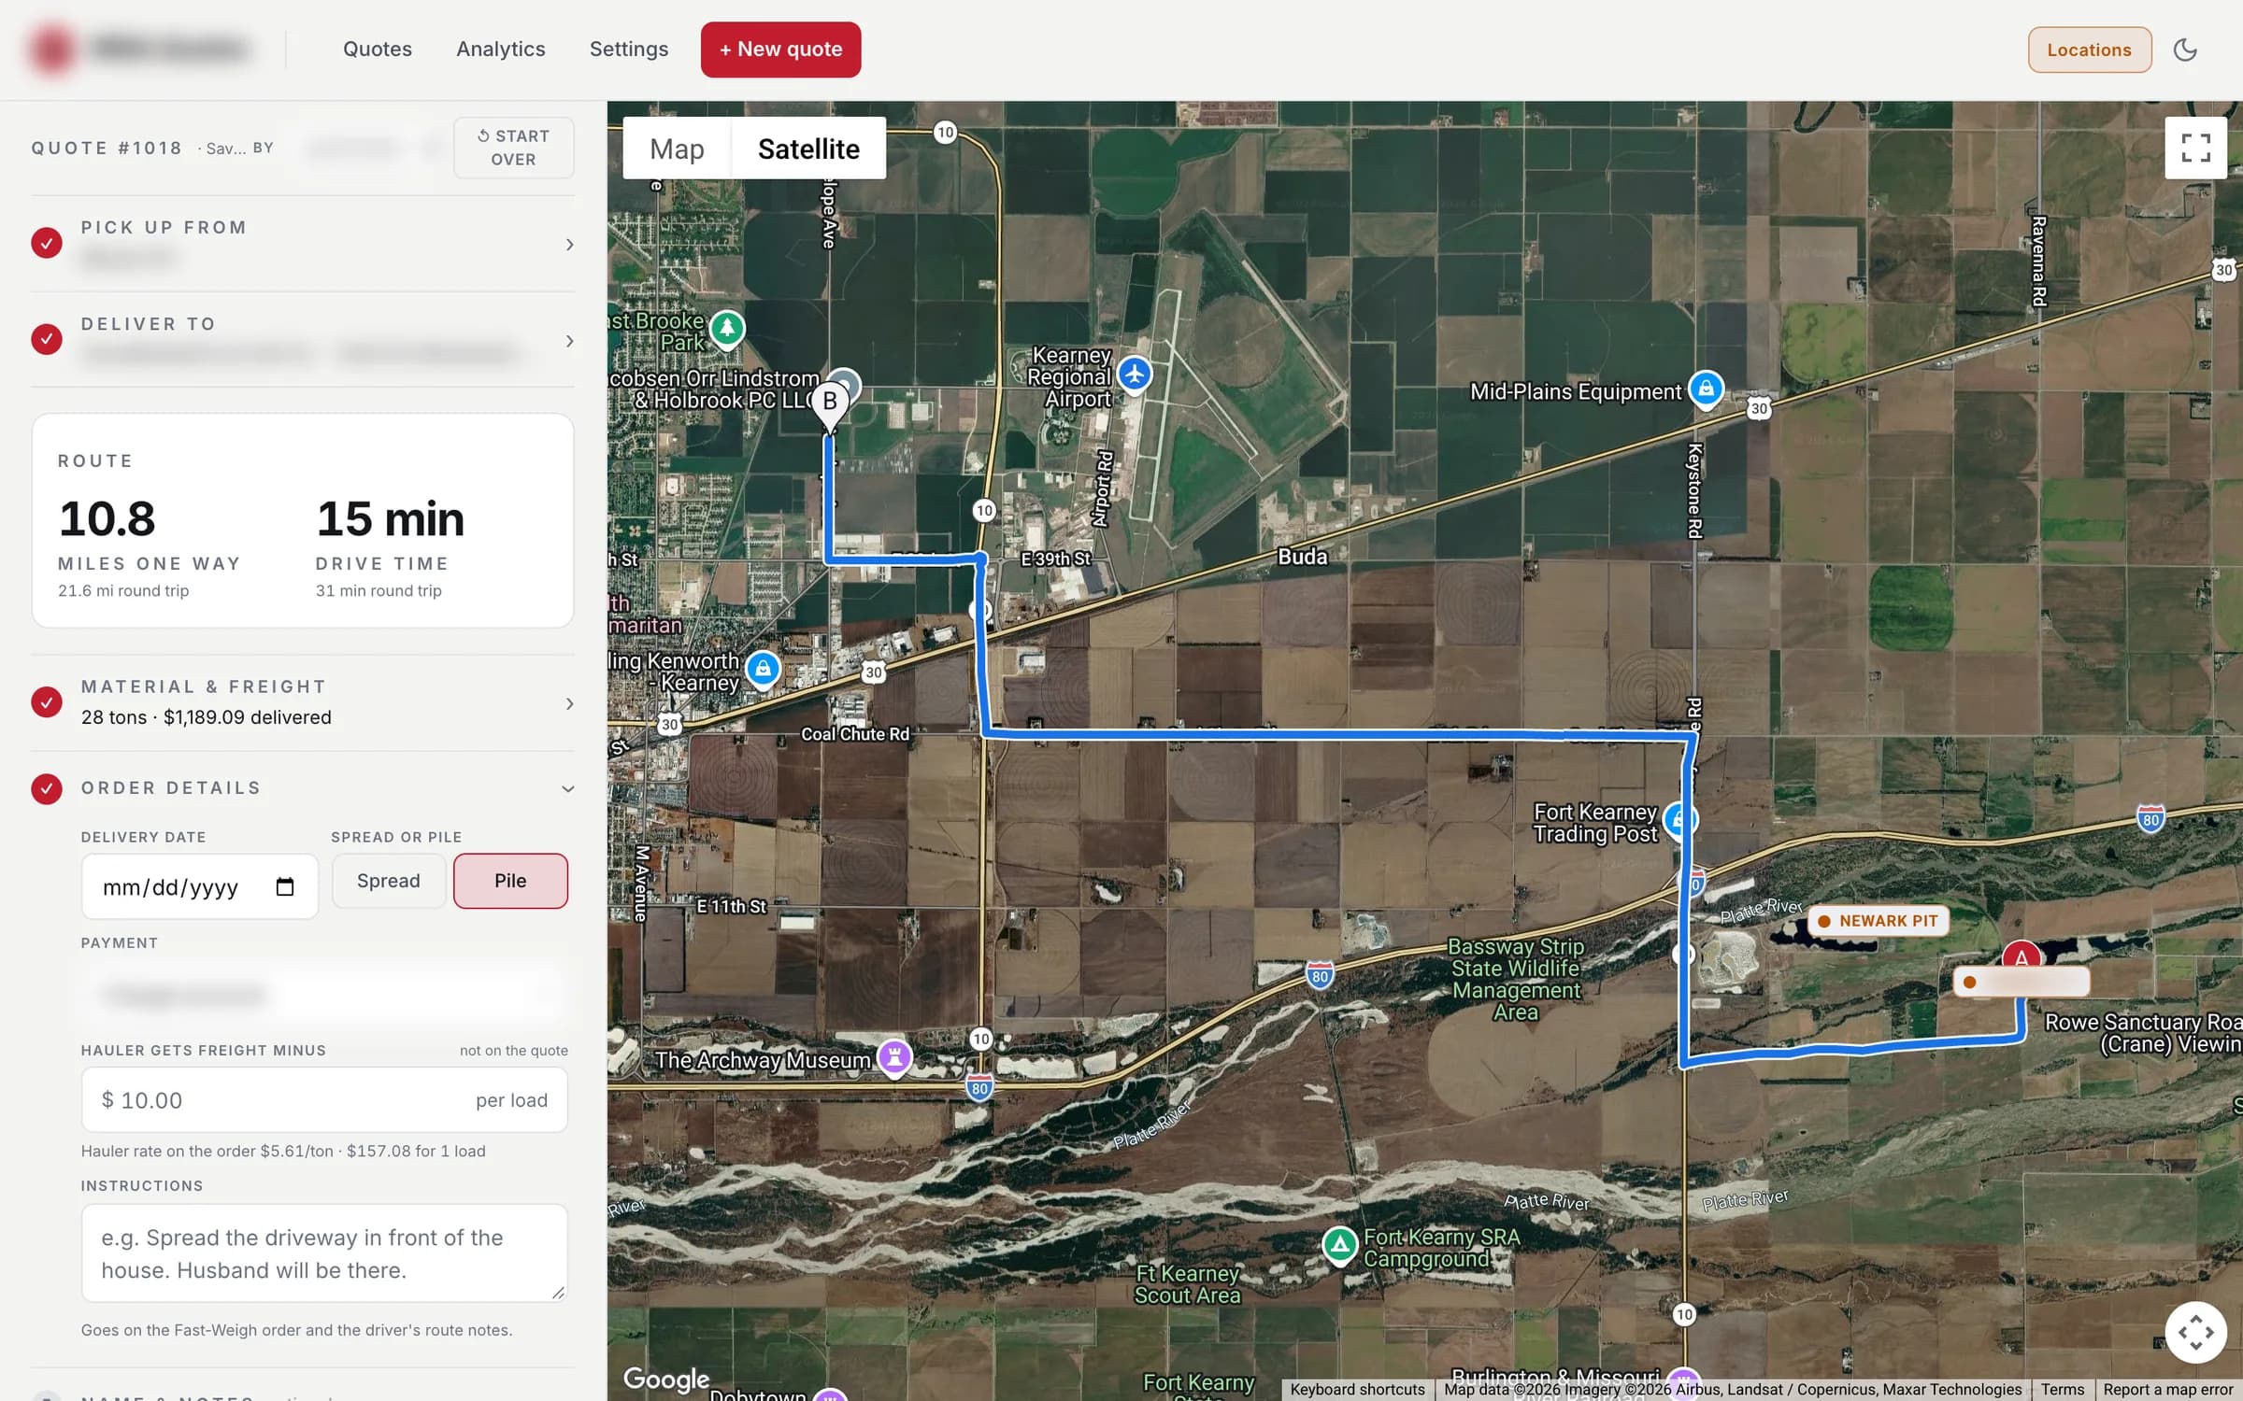The height and width of the screenshot is (1401, 2243).
Task: Open the Analytics tab
Action: pos(500,49)
